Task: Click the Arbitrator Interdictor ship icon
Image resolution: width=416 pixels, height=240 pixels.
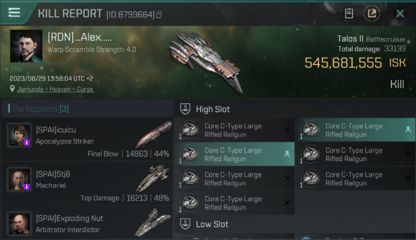Action: point(153,222)
